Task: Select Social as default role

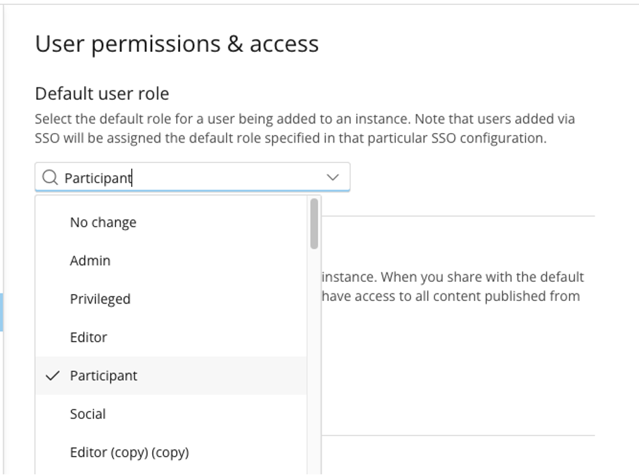Action: pyautogui.click(x=171, y=414)
